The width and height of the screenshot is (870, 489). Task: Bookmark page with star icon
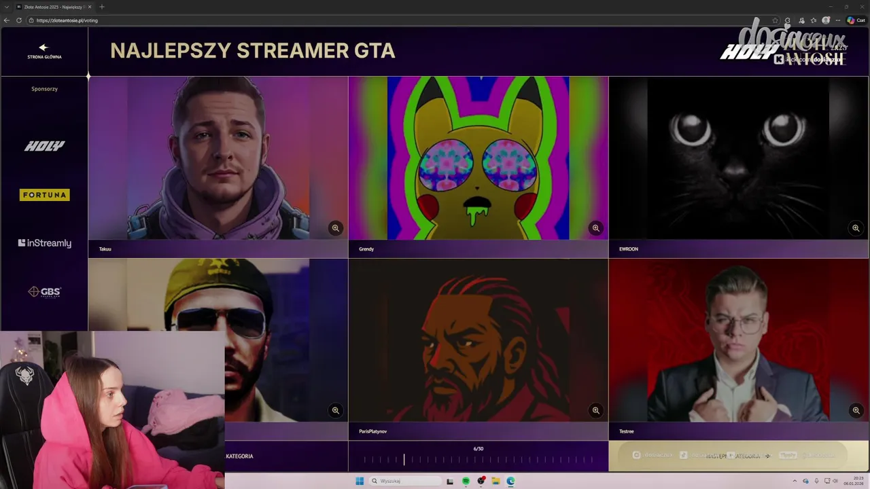coord(775,20)
